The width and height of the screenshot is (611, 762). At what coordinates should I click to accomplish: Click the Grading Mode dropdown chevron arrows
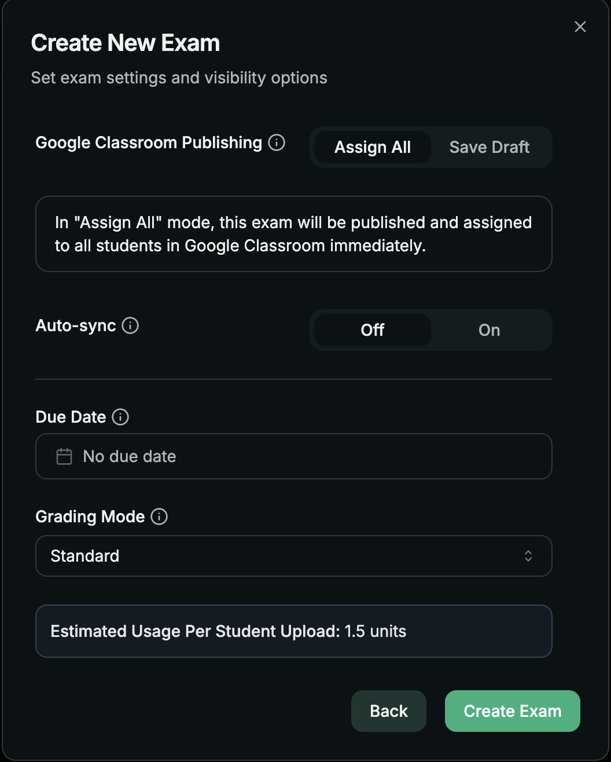coord(528,556)
